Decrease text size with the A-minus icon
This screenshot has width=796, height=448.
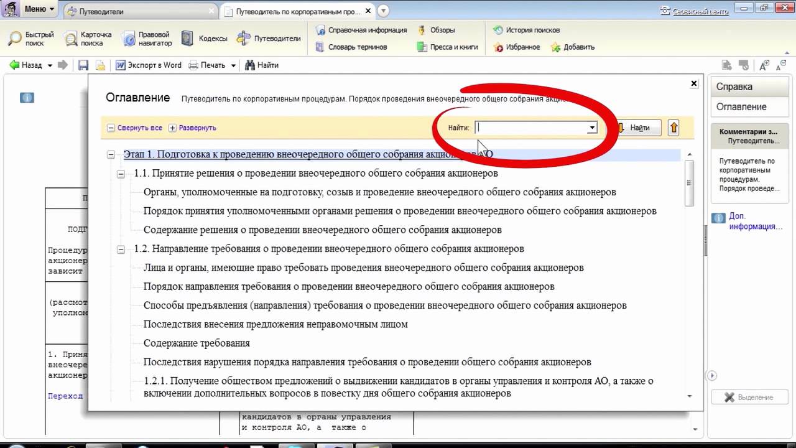(780, 65)
